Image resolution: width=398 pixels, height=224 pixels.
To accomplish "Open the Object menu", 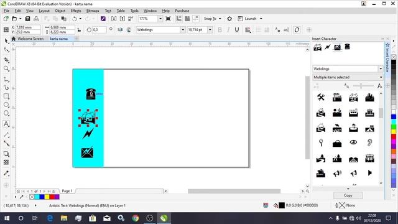I will (60, 11).
